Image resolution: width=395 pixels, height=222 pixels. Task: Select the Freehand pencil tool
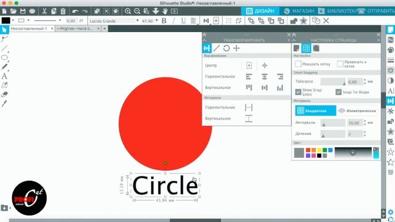pos(4,67)
